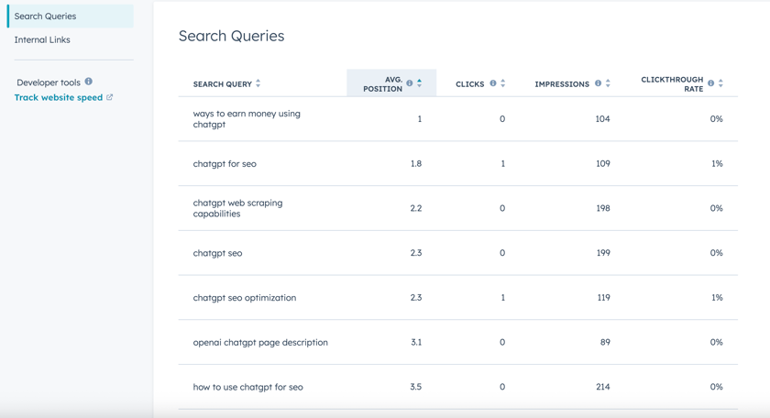Select the 'chatgpt seo optimization' query

tap(245, 298)
